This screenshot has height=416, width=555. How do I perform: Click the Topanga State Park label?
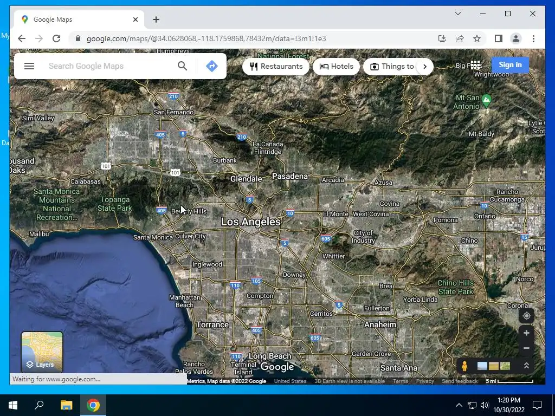[x=115, y=204]
